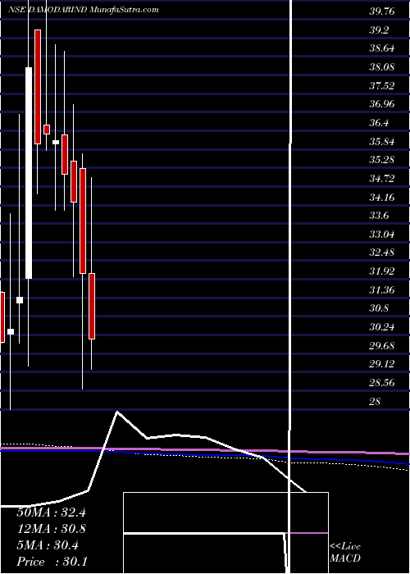Screen dimensions: 410x574
Task: Click the 50MA : 32.4 readout
Action: pos(51,512)
